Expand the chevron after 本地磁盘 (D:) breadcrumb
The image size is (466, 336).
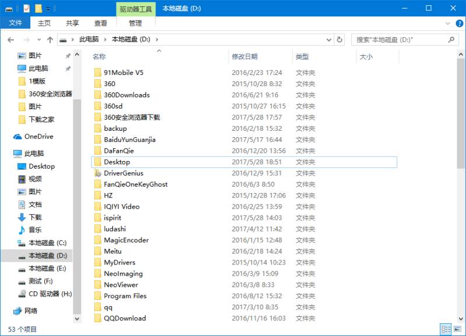157,40
